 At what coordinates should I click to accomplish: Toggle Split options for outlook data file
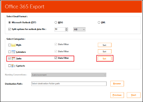(x=10, y=29)
